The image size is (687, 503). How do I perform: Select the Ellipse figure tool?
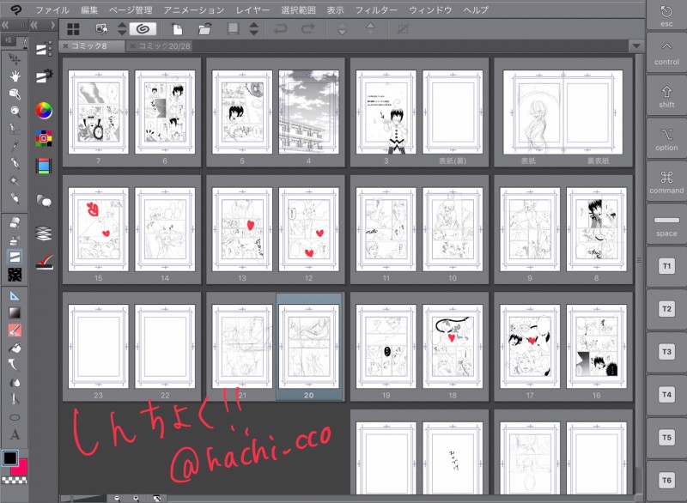click(x=15, y=417)
